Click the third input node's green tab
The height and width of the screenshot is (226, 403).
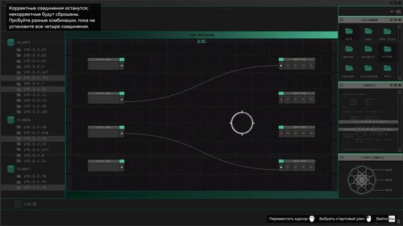281,127
